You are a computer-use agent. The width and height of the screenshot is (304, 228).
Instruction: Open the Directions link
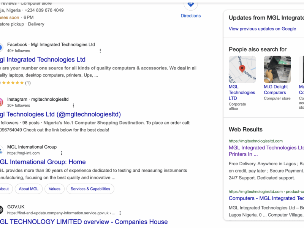click(x=191, y=16)
